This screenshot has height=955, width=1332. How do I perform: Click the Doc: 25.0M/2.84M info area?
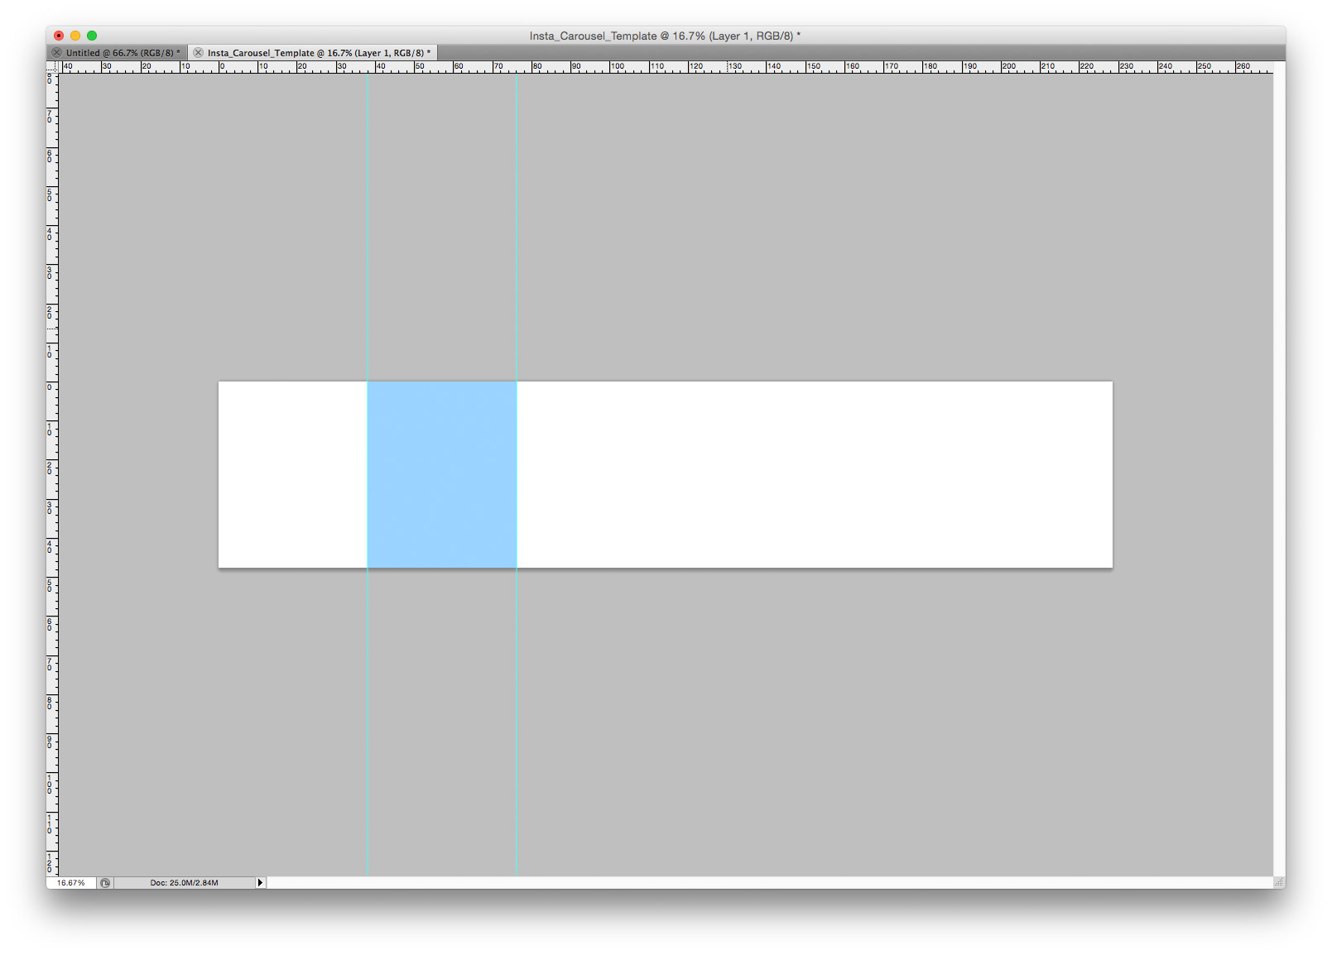click(184, 883)
